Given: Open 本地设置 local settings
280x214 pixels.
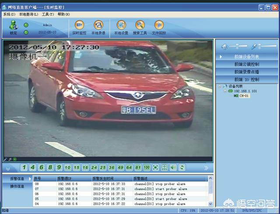Looking at the screenshot, I should [x=121, y=26].
